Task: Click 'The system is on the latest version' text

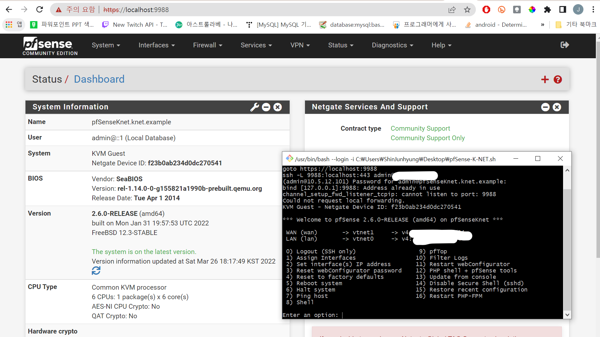Action: 144,252
